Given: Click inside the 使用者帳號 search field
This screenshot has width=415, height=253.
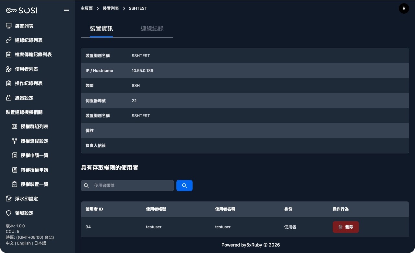Looking at the screenshot, I should [130, 186].
